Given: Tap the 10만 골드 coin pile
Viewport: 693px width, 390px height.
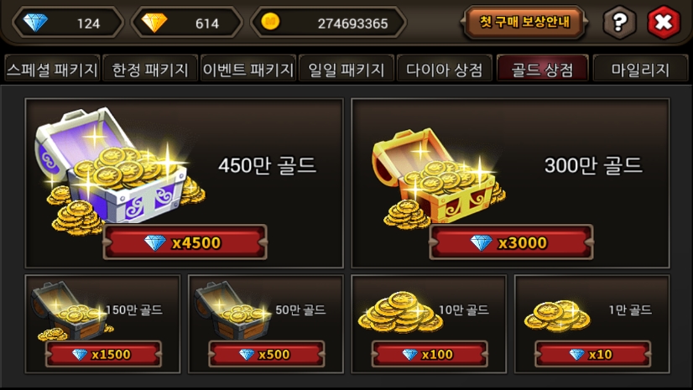Looking at the screenshot, I should pyautogui.click(x=400, y=312).
